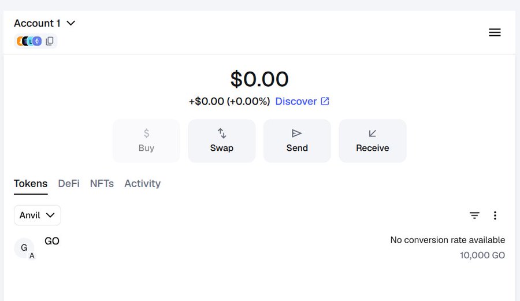Click the network avatars group

(x=29, y=41)
